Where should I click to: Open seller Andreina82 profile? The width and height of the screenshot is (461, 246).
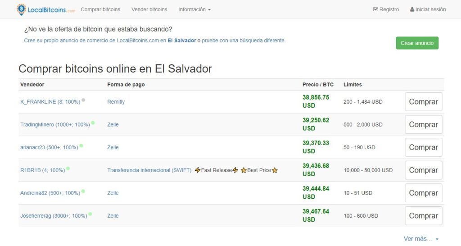tap(50, 193)
